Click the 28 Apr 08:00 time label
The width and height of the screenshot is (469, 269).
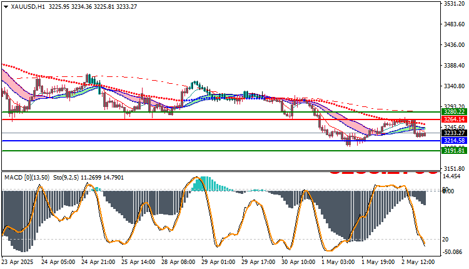click(178, 262)
